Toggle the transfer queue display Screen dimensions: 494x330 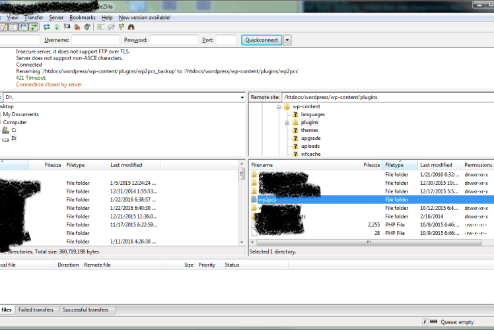32,27
